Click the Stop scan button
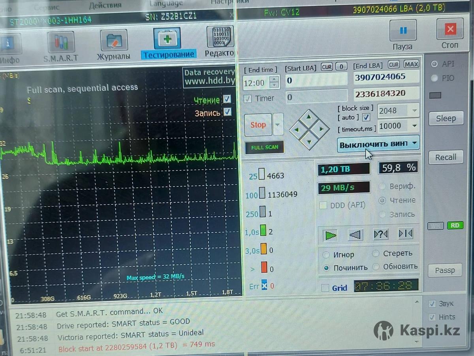Image resolution: width=474 pixels, height=356 pixels. [258, 125]
